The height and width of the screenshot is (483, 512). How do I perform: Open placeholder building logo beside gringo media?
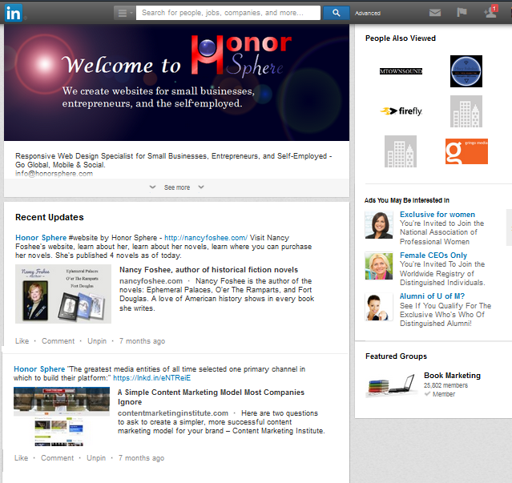pyautogui.click(x=401, y=151)
